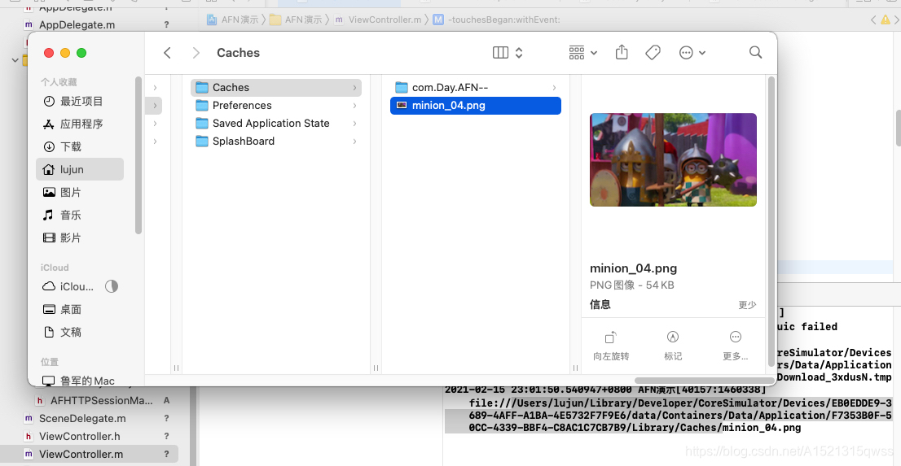Select the Saved Application State folder
This screenshot has width=901, height=466.
click(276, 124)
